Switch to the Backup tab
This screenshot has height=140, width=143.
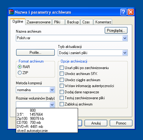point(73,22)
